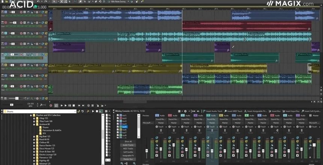The height and width of the screenshot is (165, 323).
Task: Click Insert Bus in Mixing Console toolbar
Action: [275, 111]
